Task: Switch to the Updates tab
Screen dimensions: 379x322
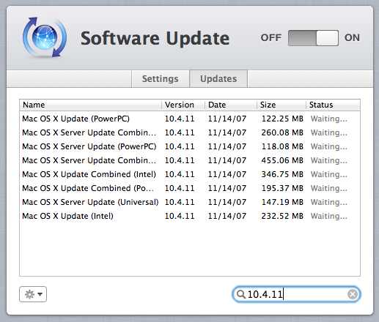Action: point(218,78)
